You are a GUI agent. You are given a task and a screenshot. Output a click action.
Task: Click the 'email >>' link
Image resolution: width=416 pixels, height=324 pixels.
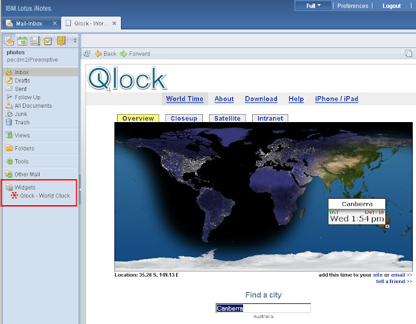tap(402, 275)
